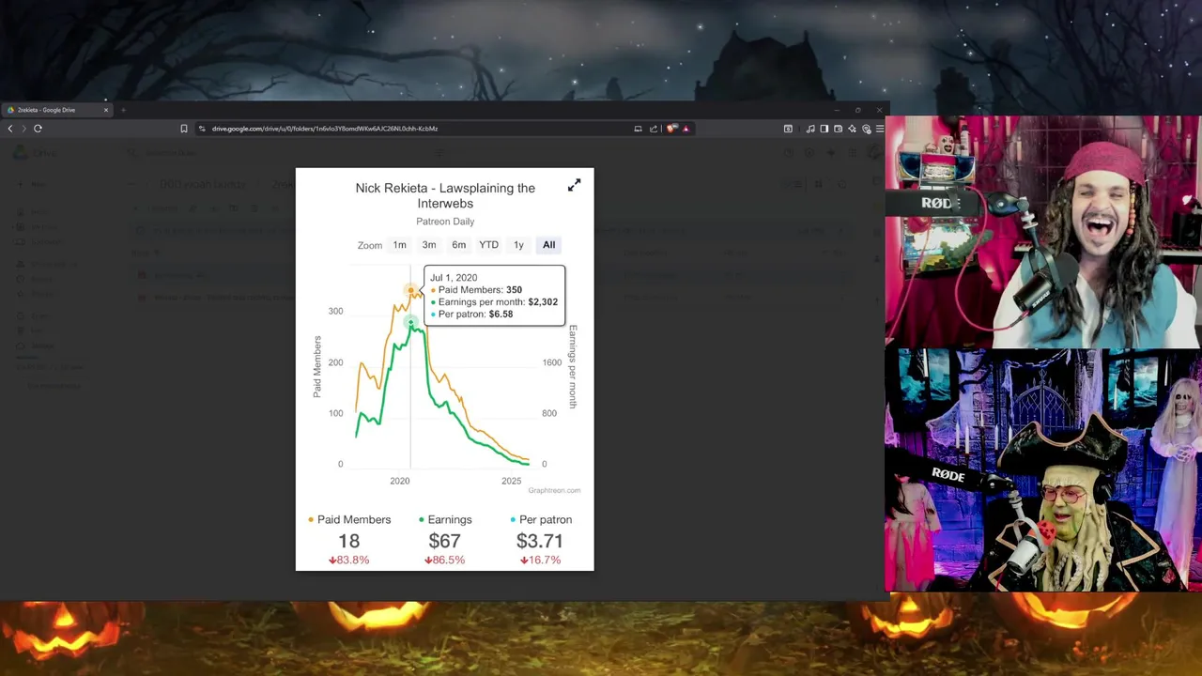Screen dimensions: 1202x676
Task: Open a new browser tab
Action: pyautogui.click(x=123, y=110)
